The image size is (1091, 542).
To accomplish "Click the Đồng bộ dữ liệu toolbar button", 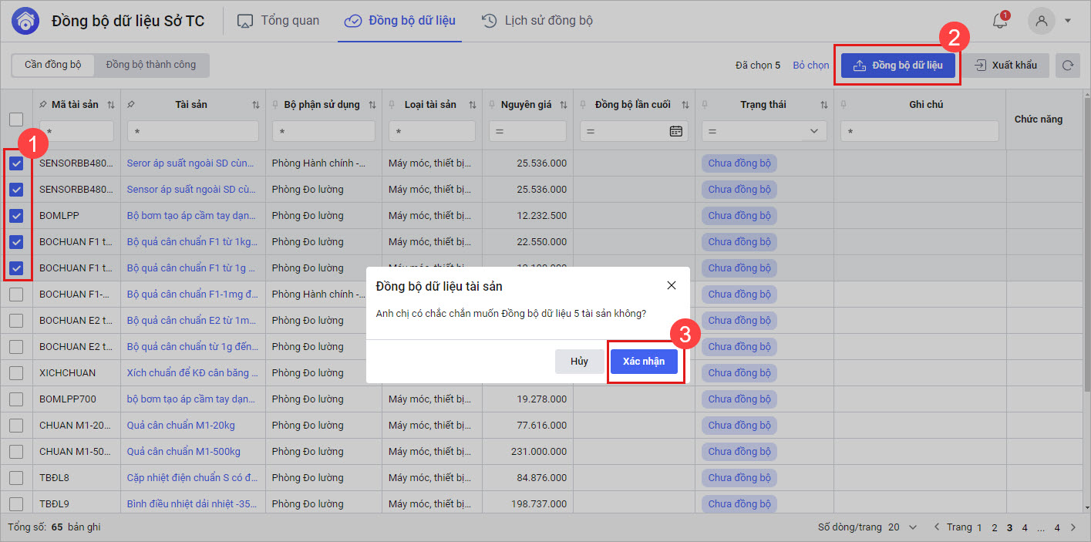I will click(x=898, y=66).
